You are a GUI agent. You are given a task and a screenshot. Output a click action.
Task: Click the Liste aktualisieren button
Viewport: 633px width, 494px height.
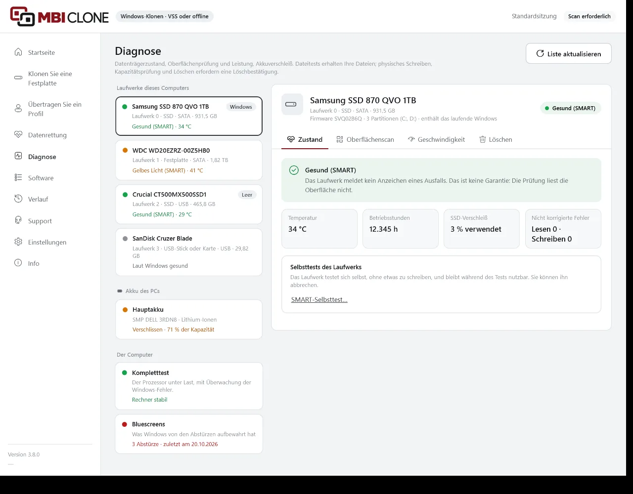click(x=569, y=54)
